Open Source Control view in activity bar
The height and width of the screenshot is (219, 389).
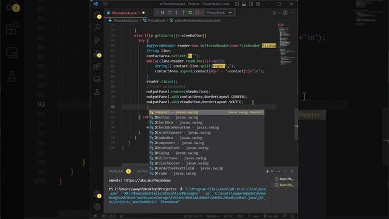coord(97,40)
